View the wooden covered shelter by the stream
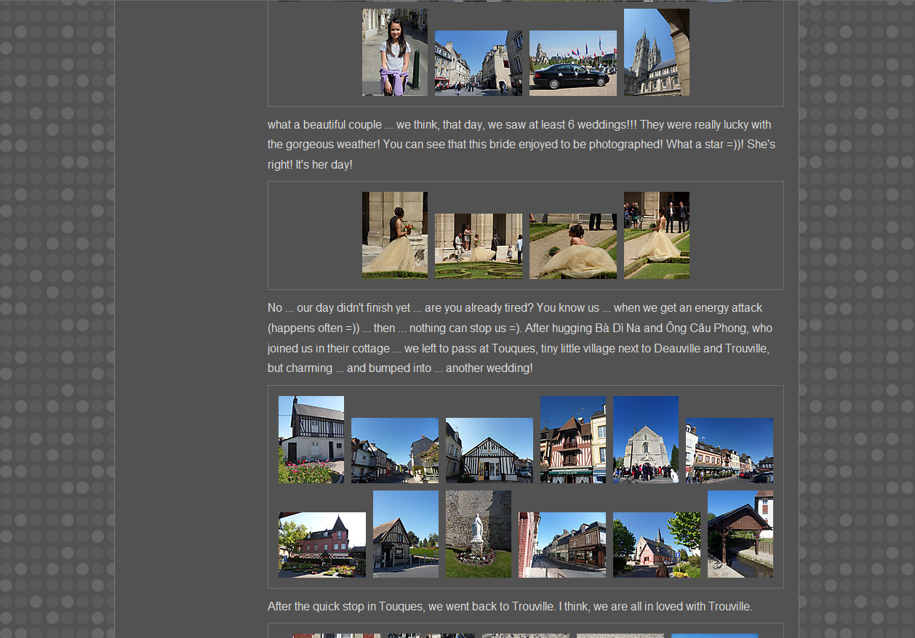Viewport: 915px width, 638px height. click(740, 534)
